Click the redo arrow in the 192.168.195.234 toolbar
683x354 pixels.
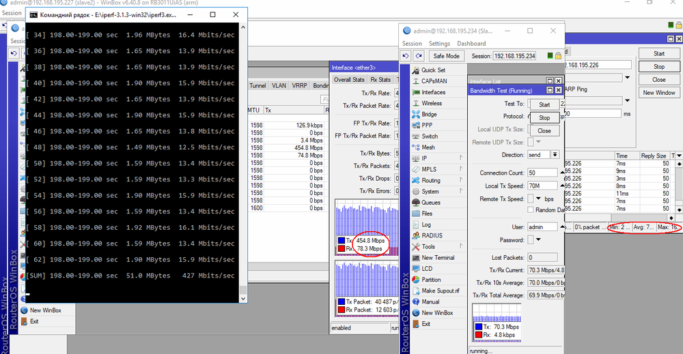coord(419,56)
